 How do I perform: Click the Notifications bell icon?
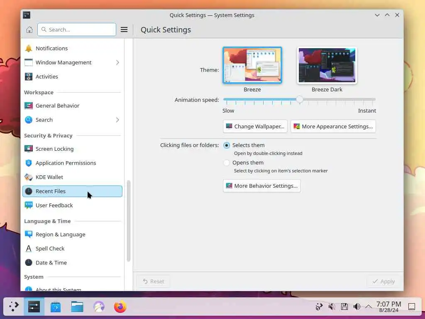pyautogui.click(x=29, y=48)
